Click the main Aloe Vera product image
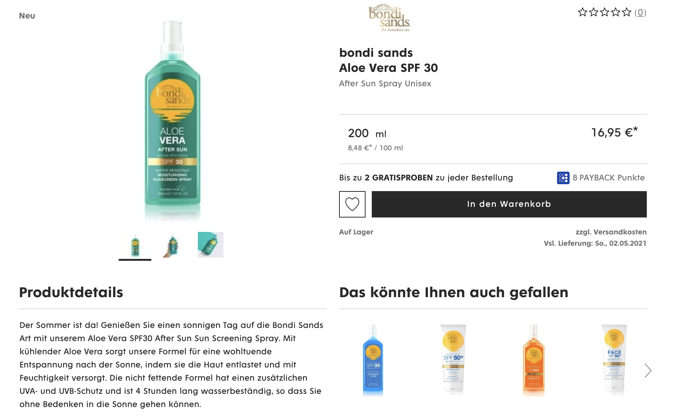 (172, 119)
